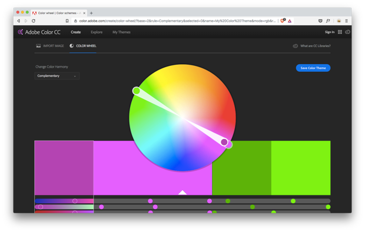The image size is (365, 232).
Task: Click the Creative Cloud icon beside the apps grid
Action: click(x=347, y=32)
